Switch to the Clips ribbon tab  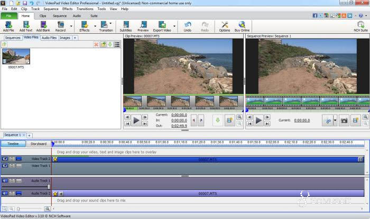click(x=43, y=16)
